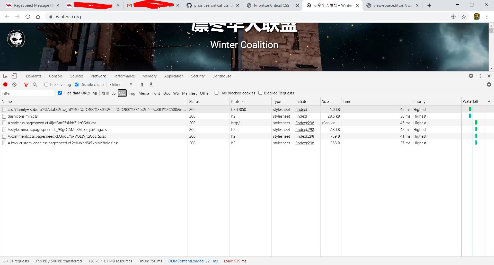494x265 pixels.
Task: Sort by Initiator column header
Action: click(307, 101)
